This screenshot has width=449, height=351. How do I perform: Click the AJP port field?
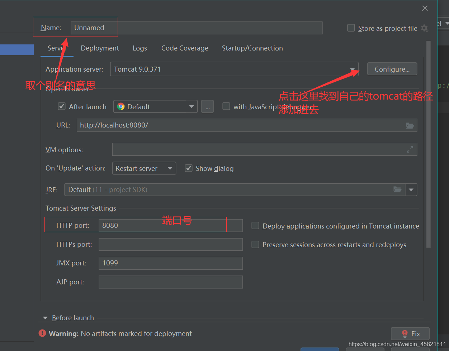[x=171, y=282]
